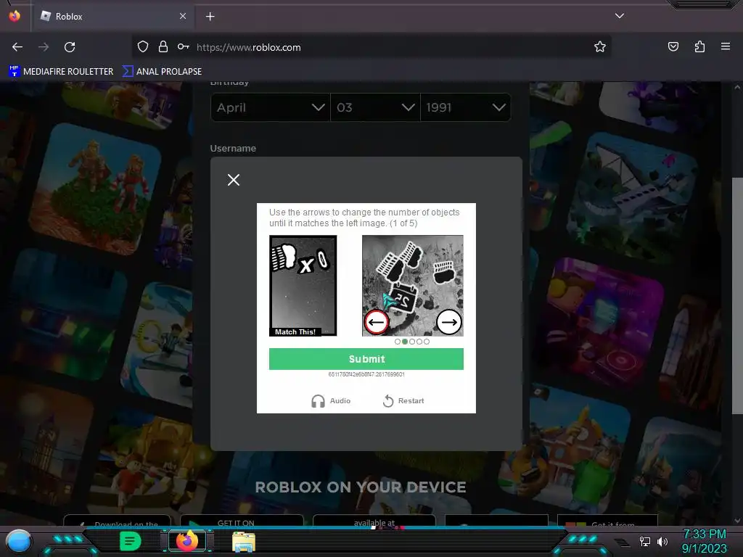The image size is (743, 557).
Task: Submit the captcha answer
Action: 366,359
